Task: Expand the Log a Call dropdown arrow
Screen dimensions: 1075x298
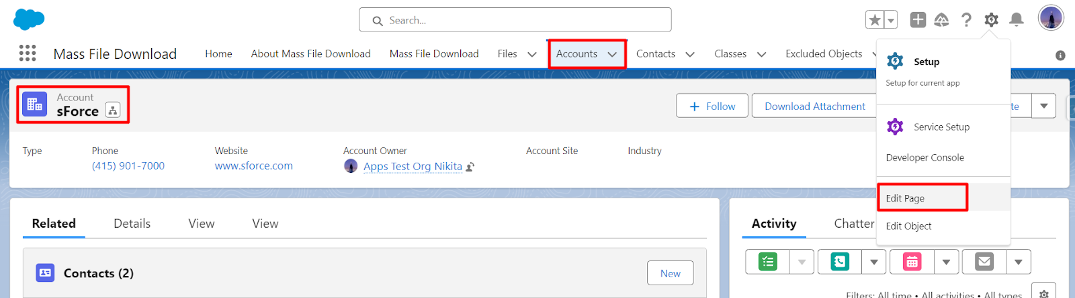Action: pyautogui.click(x=873, y=262)
